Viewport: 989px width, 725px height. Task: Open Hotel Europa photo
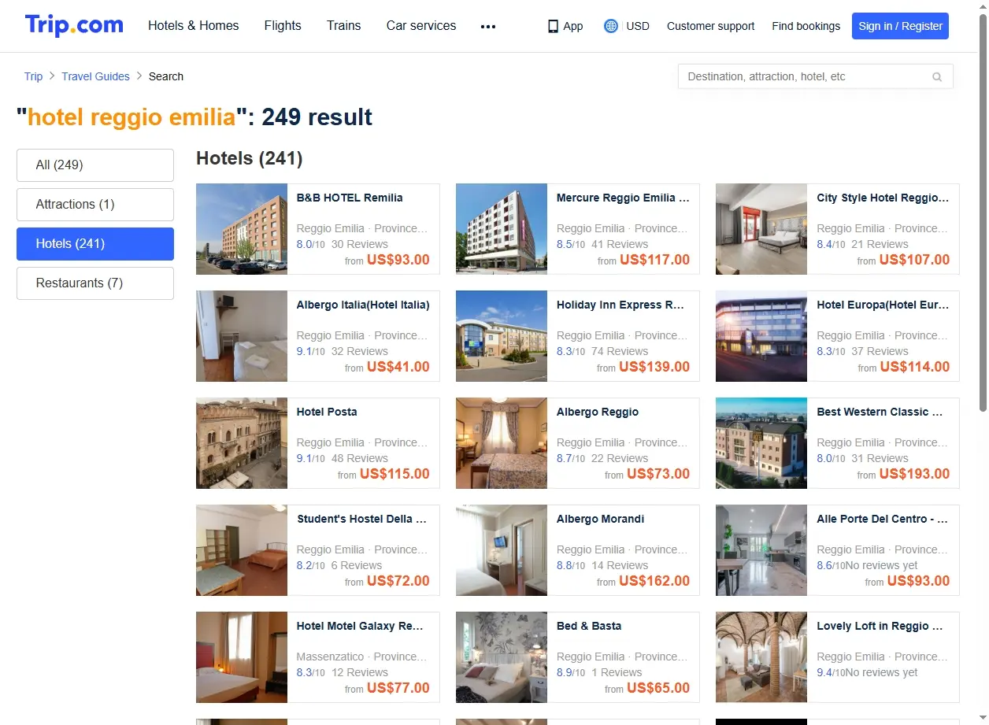click(x=761, y=336)
